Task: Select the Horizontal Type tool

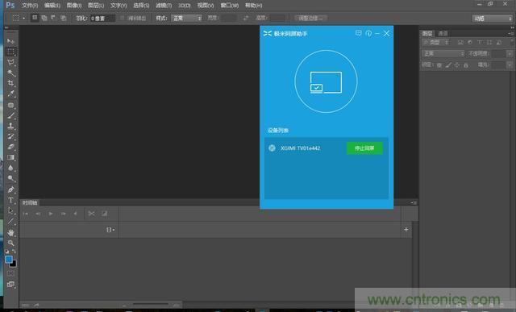Action: pos(10,200)
